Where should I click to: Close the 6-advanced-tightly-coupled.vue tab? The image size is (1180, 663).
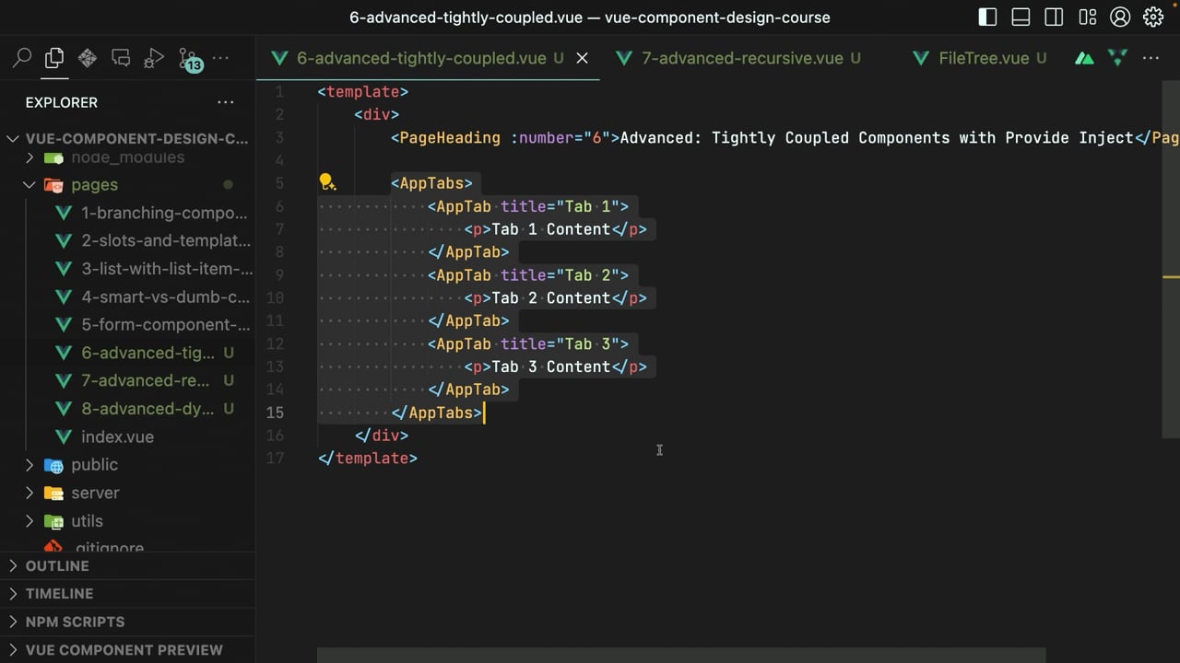point(582,58)
